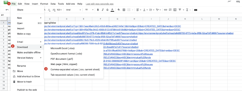Viewport: 242px width, 91px height.
Task: Open the text color picker
Action: click(112, 10)
